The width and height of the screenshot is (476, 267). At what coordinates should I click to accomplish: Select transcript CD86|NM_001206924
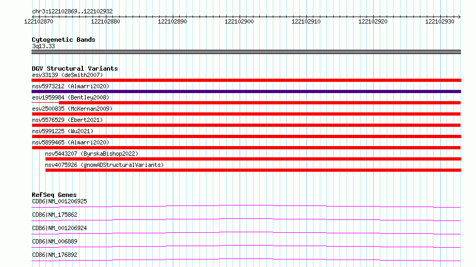[x=59, y=228]
